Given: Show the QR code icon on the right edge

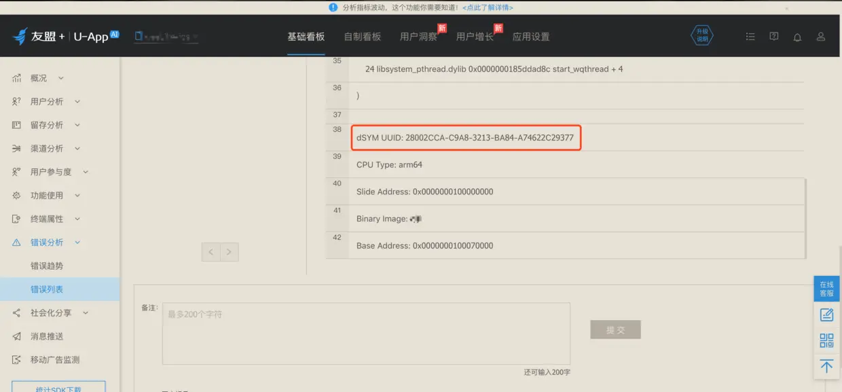Looking at the screenshot, I should (x=826, y=340).
